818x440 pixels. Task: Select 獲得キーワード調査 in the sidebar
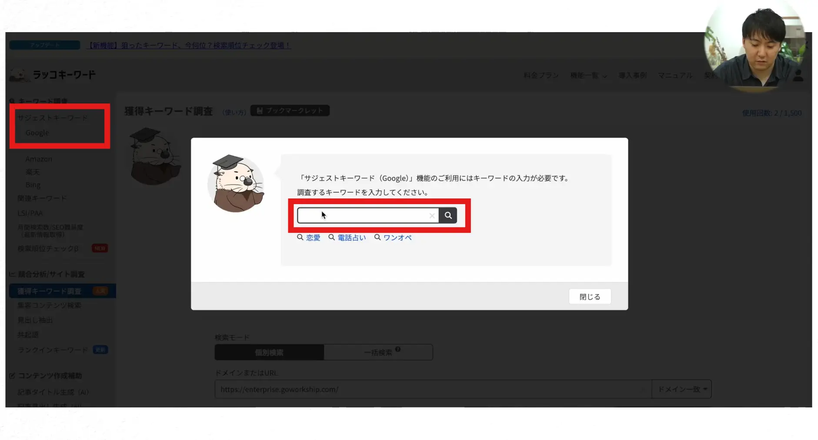49,291
